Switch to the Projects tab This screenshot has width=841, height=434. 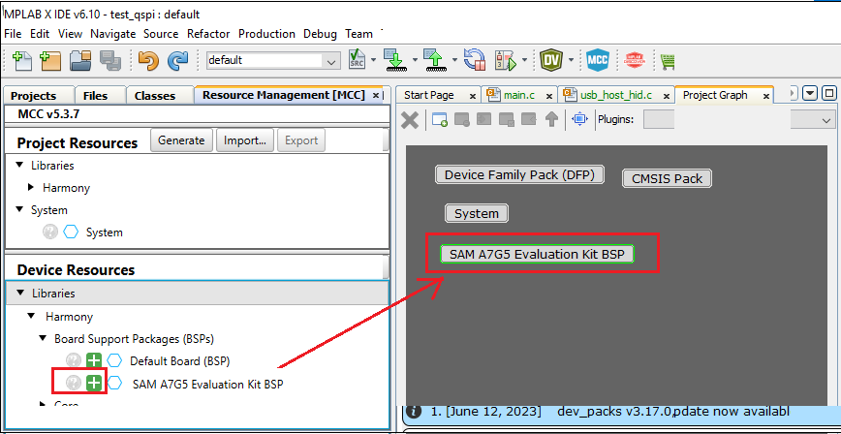(33, 96)
